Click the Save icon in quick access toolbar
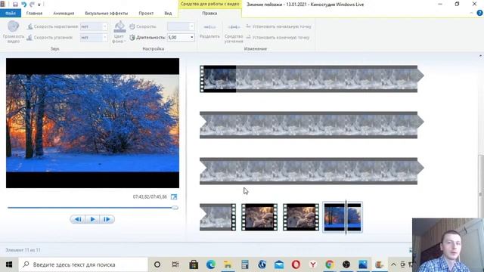 coord(15,5)
